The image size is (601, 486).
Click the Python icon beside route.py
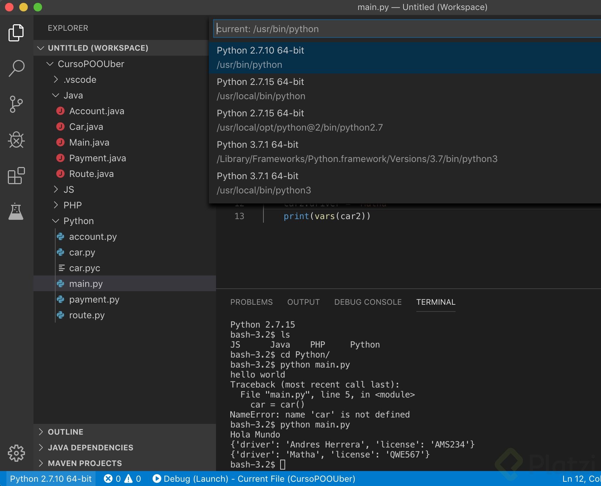coord(61,315)
